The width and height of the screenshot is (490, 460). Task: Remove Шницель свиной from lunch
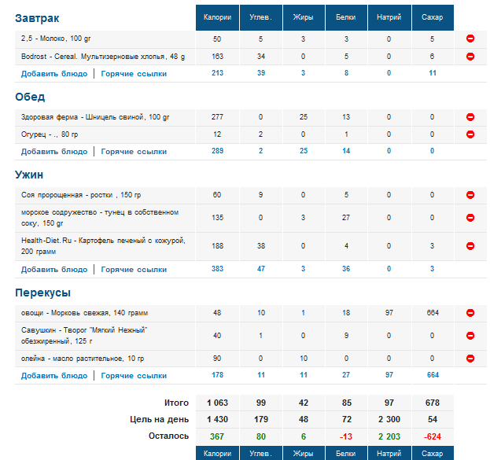click(470, 117)
